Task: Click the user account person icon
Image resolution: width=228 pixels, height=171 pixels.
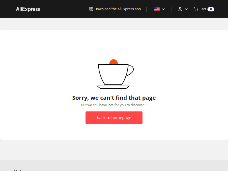Action: tap(180, 9)
